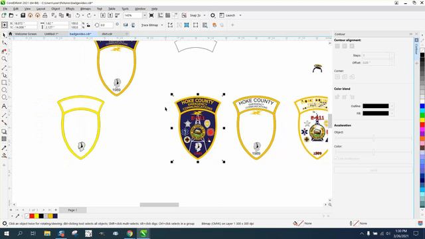The height and width of the screenshot is (239, 425).
Task: Toggle show rulers button
Action: click(x=161, y=15)
